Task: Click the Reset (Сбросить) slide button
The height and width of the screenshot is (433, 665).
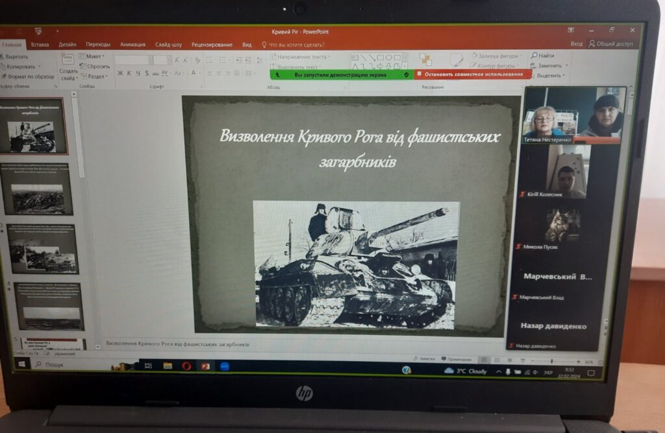Action: click(x=95, y=67)
